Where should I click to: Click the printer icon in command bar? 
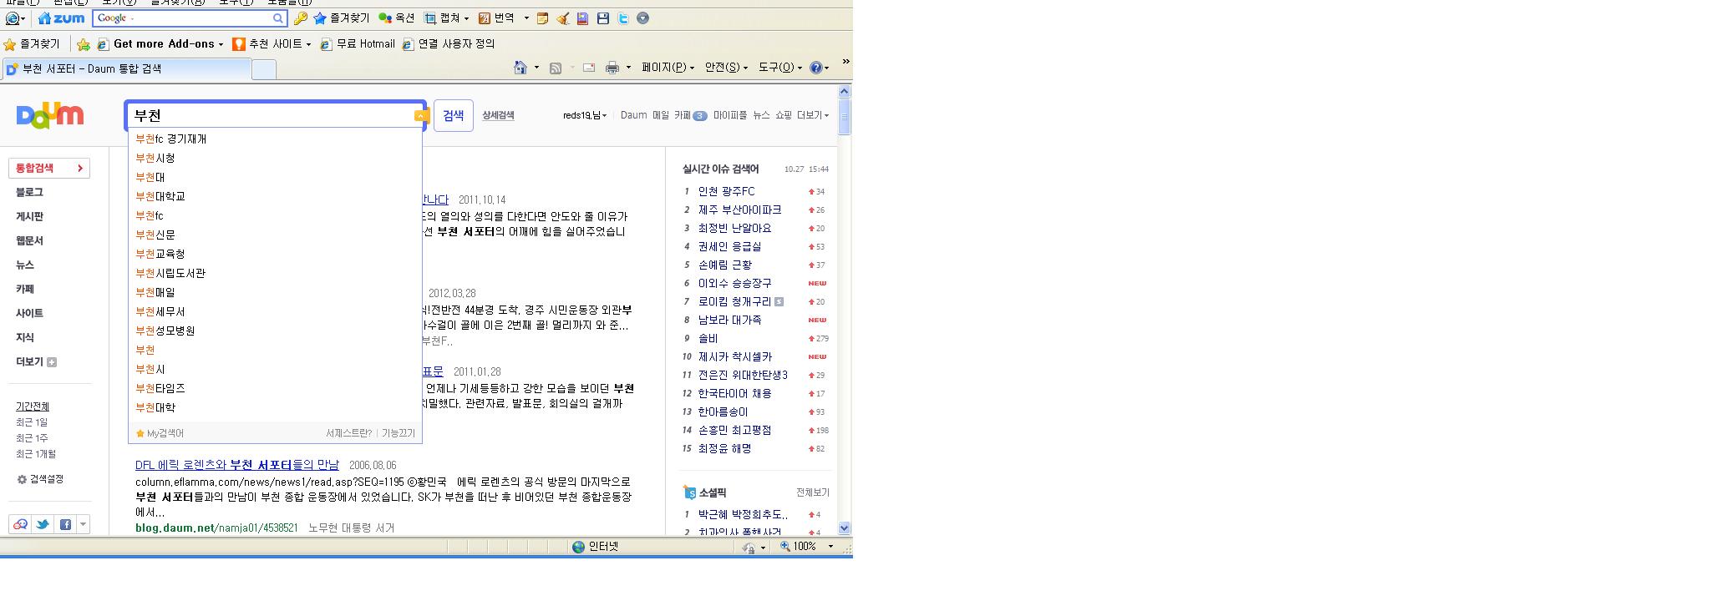[612, 68]
